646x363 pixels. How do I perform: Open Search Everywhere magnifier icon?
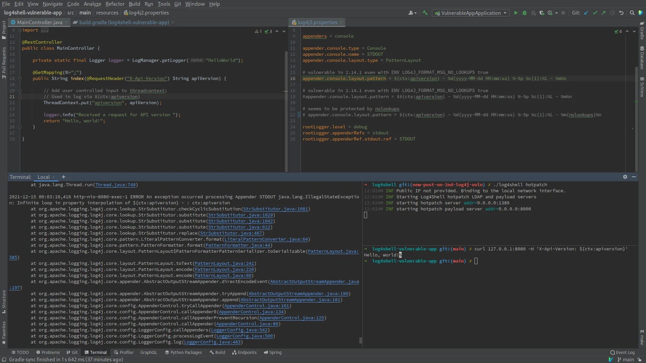click(632, 13)
